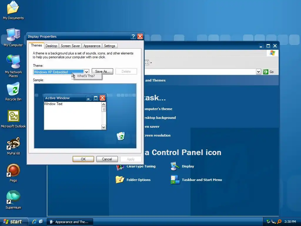
Task: Select the MyPal 68 shortcut icon
Action: coord(14,143)
